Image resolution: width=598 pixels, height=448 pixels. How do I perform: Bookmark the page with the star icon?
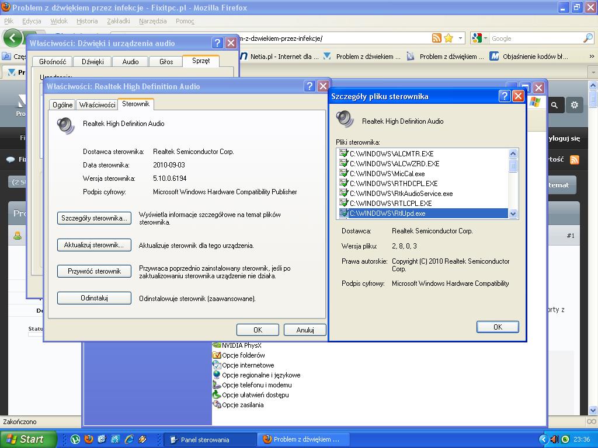[448, 38]
